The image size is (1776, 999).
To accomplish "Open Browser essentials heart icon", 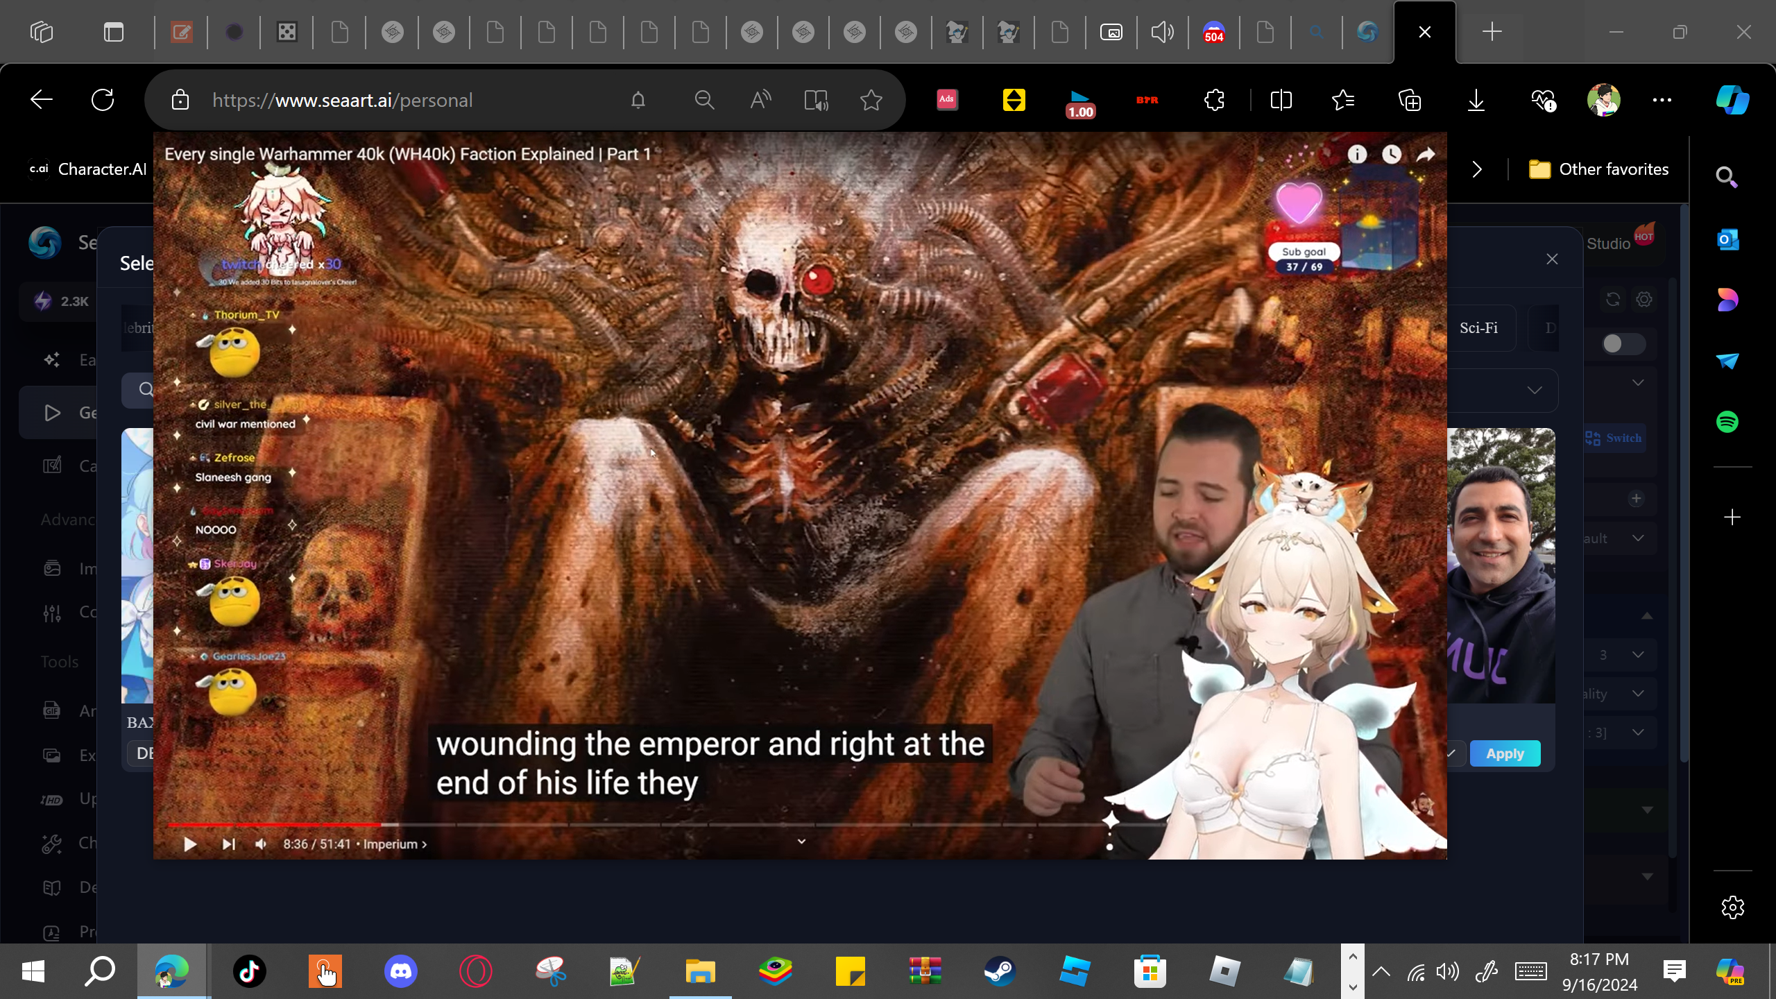I will pos(1543,101).
